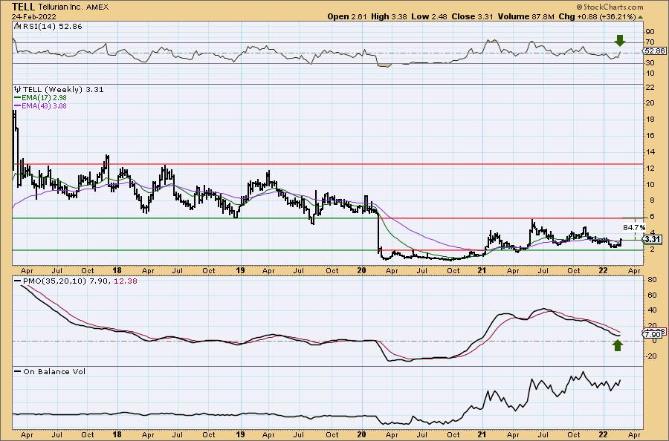Image resolution: width=669 pixels, height=441 pixels.
Task: Click the RSI(14) 52.86 indicator label
Action: click(51, 26)
